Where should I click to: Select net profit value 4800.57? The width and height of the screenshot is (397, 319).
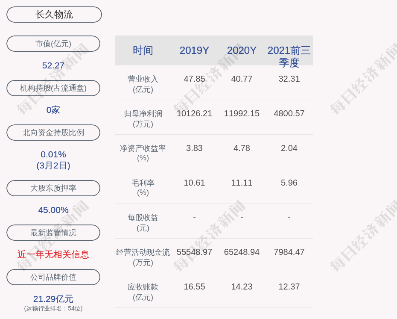coord(289,113)
